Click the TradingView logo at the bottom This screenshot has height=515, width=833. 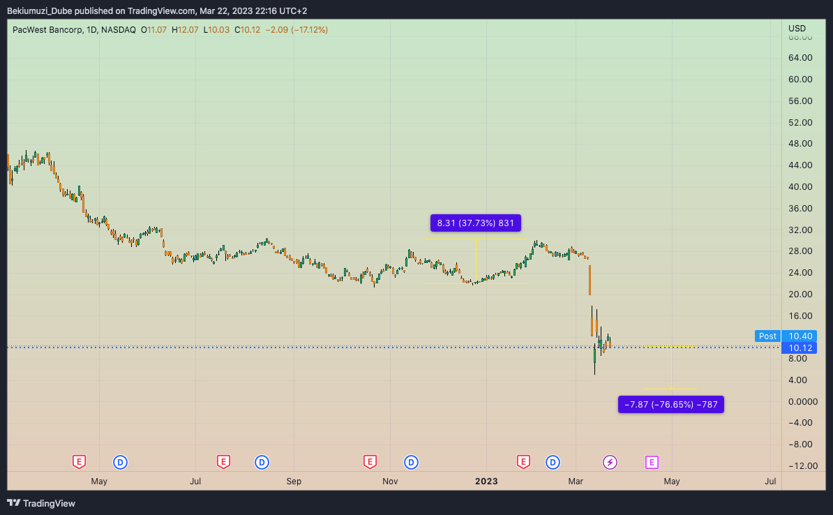(x=41, y=503)
